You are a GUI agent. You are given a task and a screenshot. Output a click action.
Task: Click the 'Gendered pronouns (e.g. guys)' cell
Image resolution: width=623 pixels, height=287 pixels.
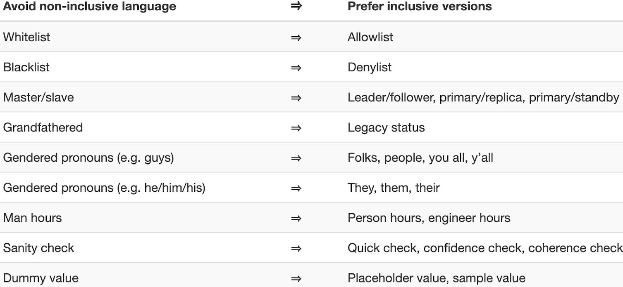[88, 158]
